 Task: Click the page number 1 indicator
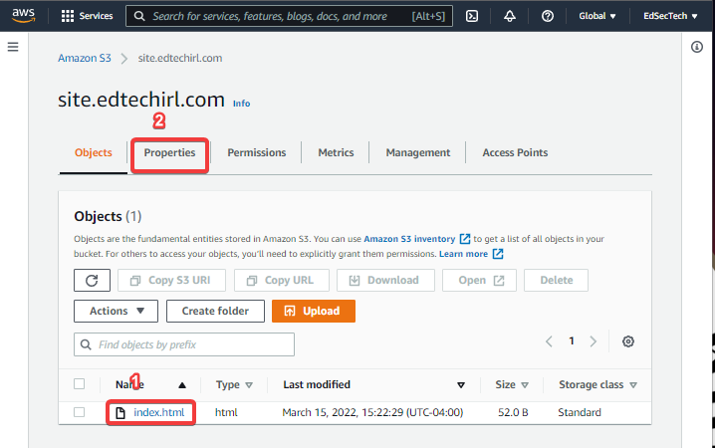pyautogui.click(x=572, y=340)
